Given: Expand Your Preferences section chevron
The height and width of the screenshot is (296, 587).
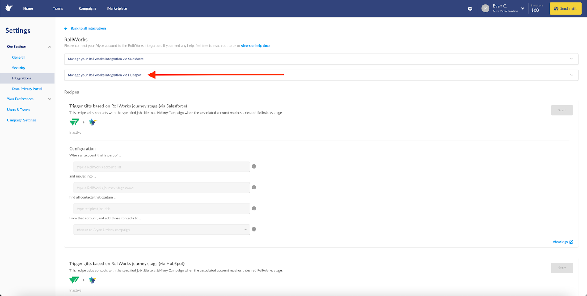Looking at the screenshot, I should (50, 99).
